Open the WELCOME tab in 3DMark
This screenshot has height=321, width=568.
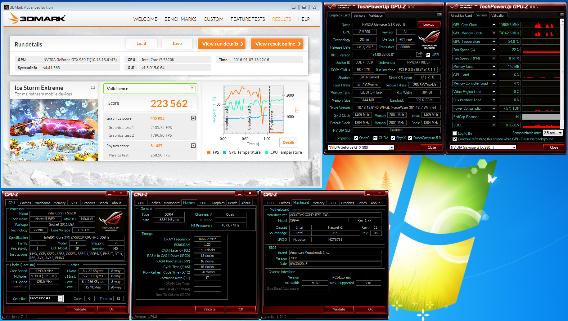tap(145, 19)
